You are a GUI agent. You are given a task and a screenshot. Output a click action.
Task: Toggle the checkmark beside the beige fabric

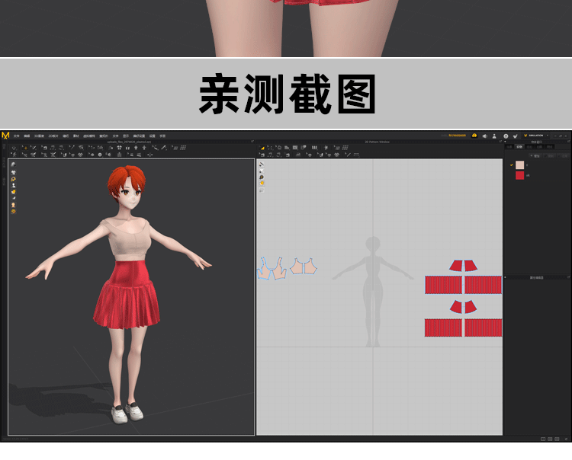(x=511, y=165)
